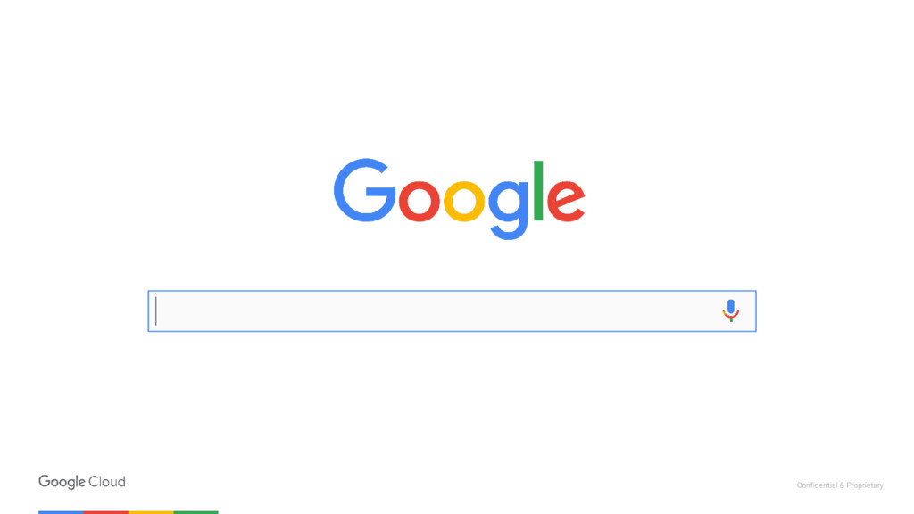Select the green segment of the footer color bar
Viewport: 914px width, 514px height.
tap(195, 512)
